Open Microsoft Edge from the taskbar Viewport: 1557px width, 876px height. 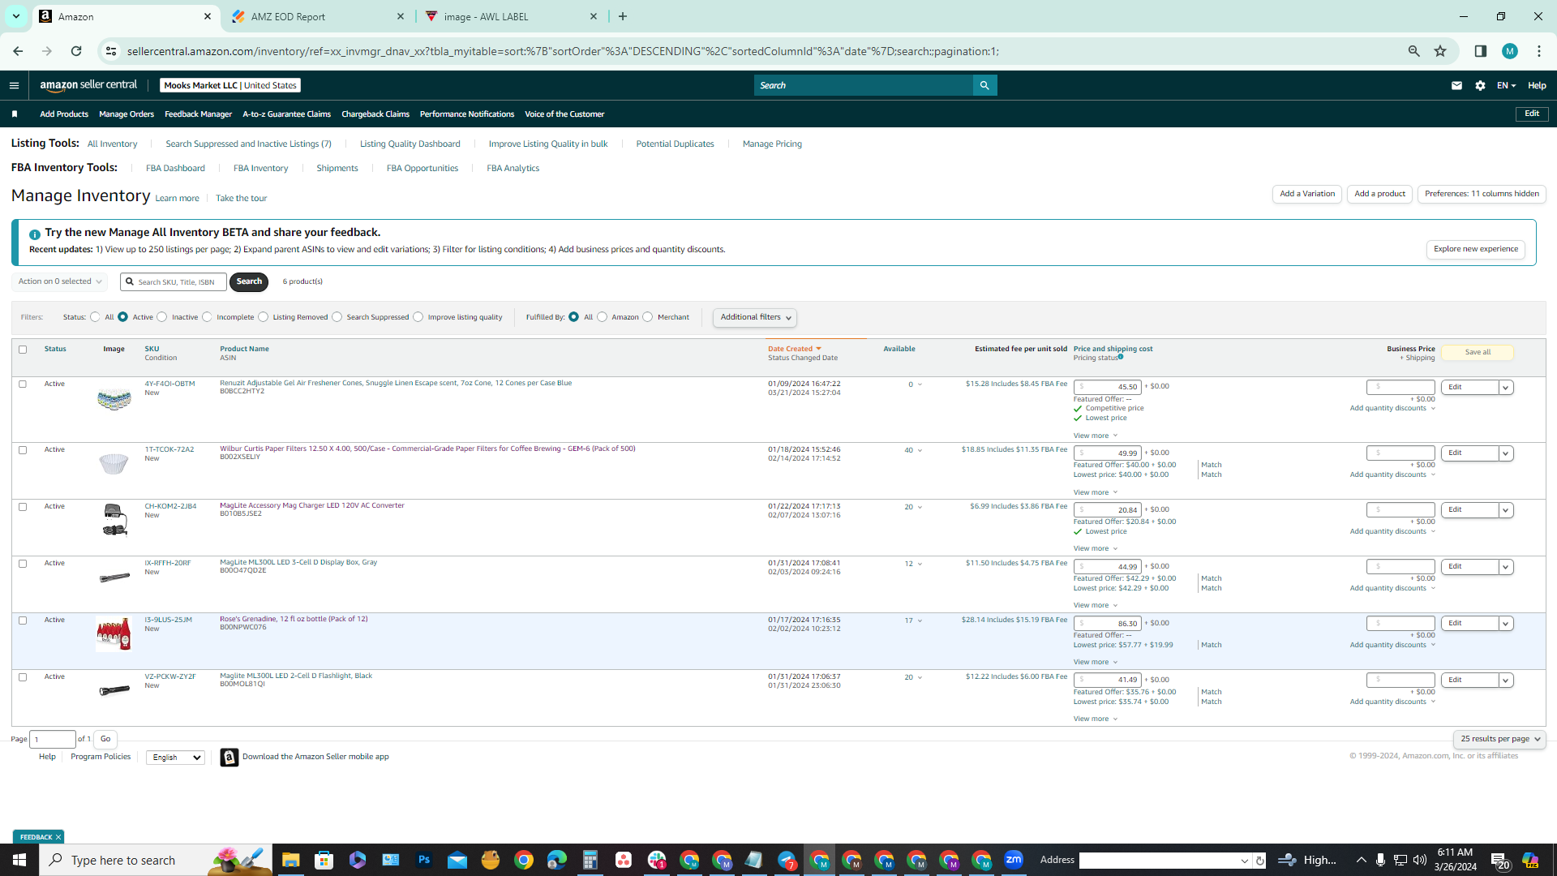(x=557, y=860)
